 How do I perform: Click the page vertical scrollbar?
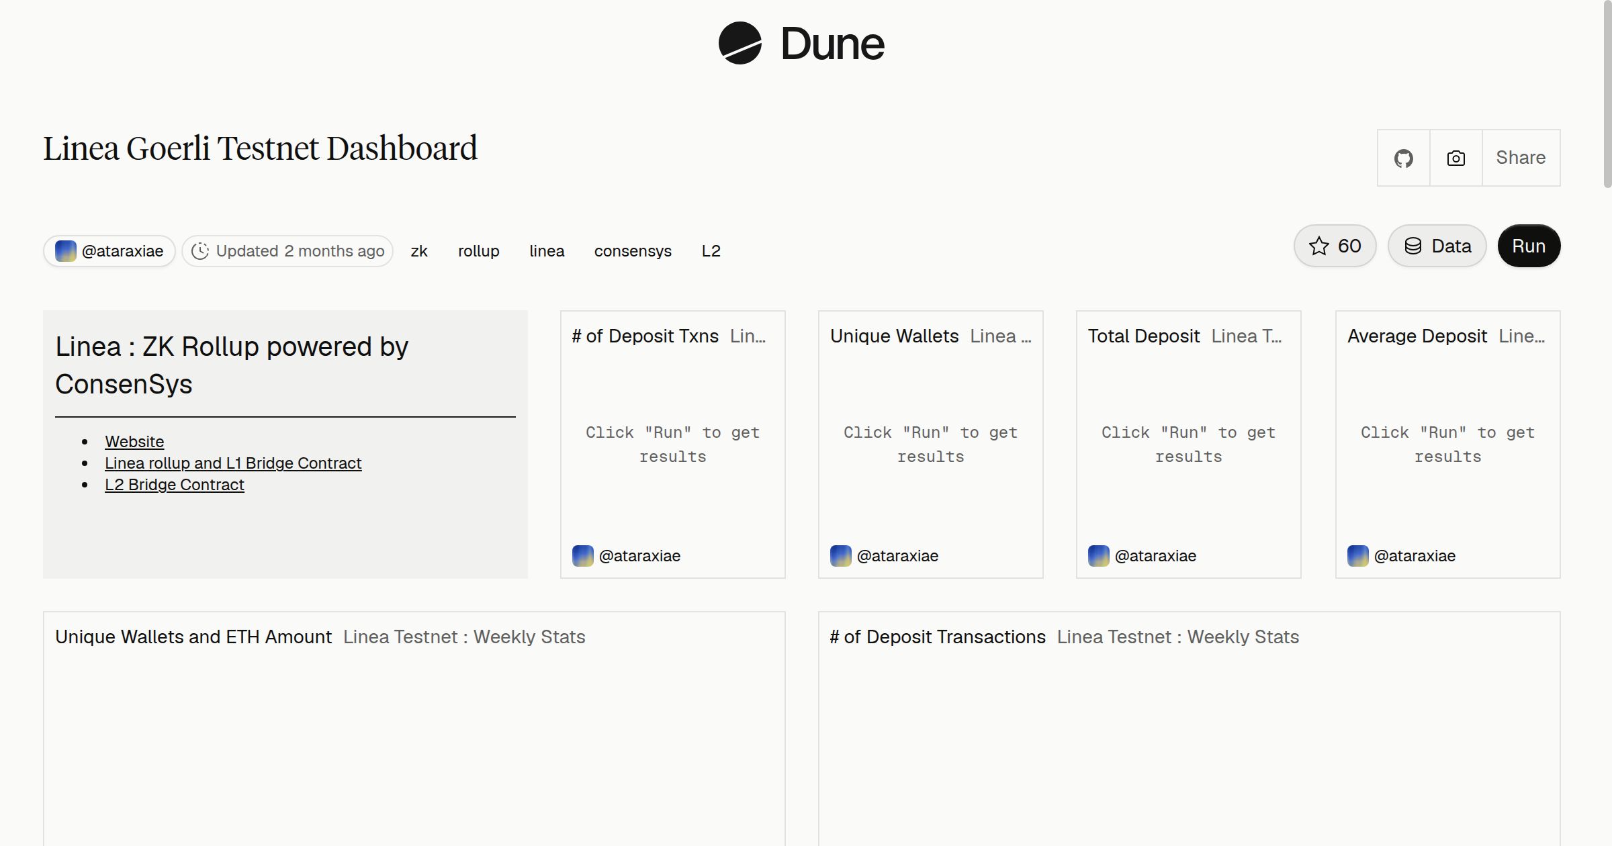point(1607,94)
